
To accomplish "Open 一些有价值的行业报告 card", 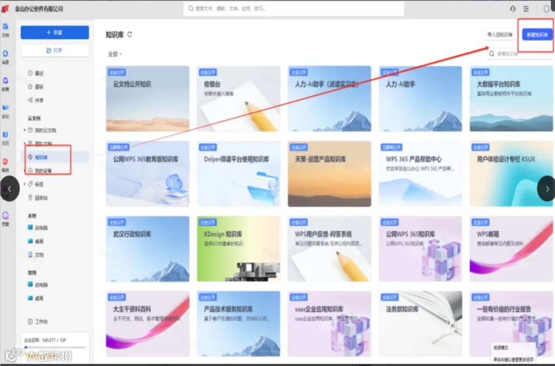I will point(511,324).
